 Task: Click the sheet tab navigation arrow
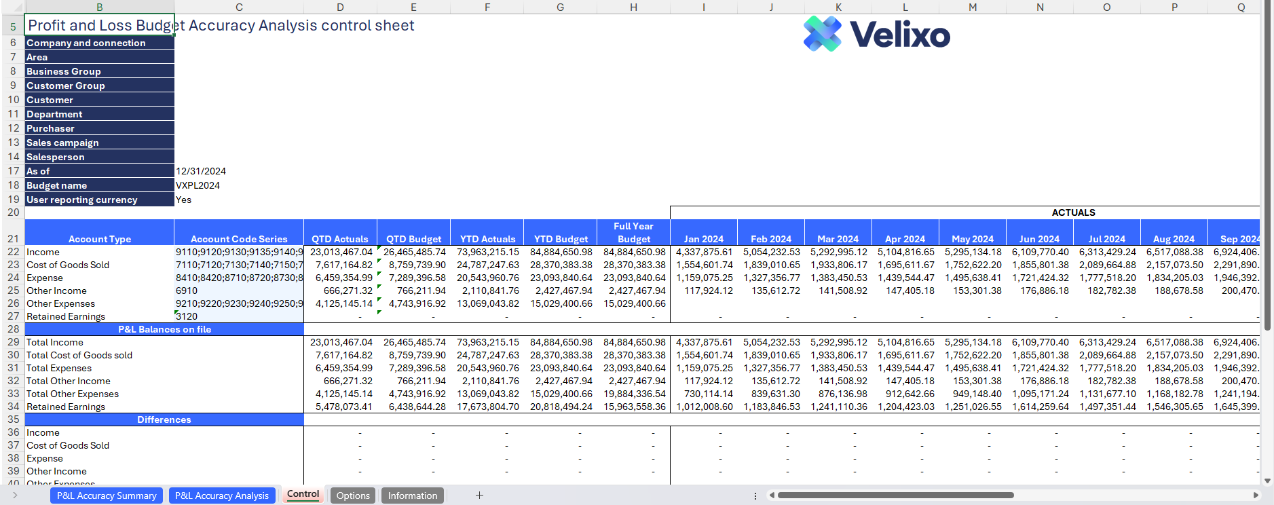[x=15, y=495]
